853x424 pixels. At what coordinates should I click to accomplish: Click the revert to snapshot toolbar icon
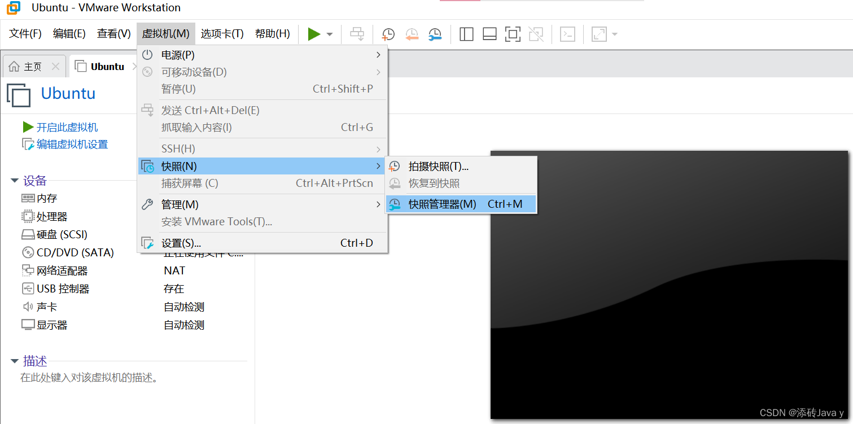coord(412,34)
